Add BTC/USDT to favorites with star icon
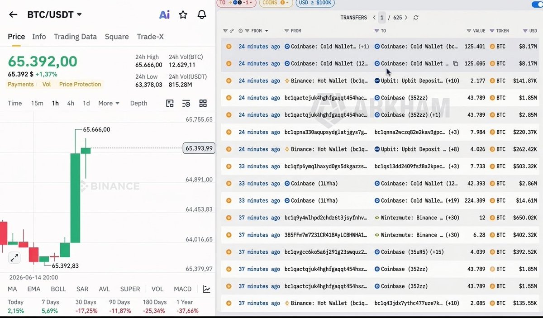 point(183,14)
